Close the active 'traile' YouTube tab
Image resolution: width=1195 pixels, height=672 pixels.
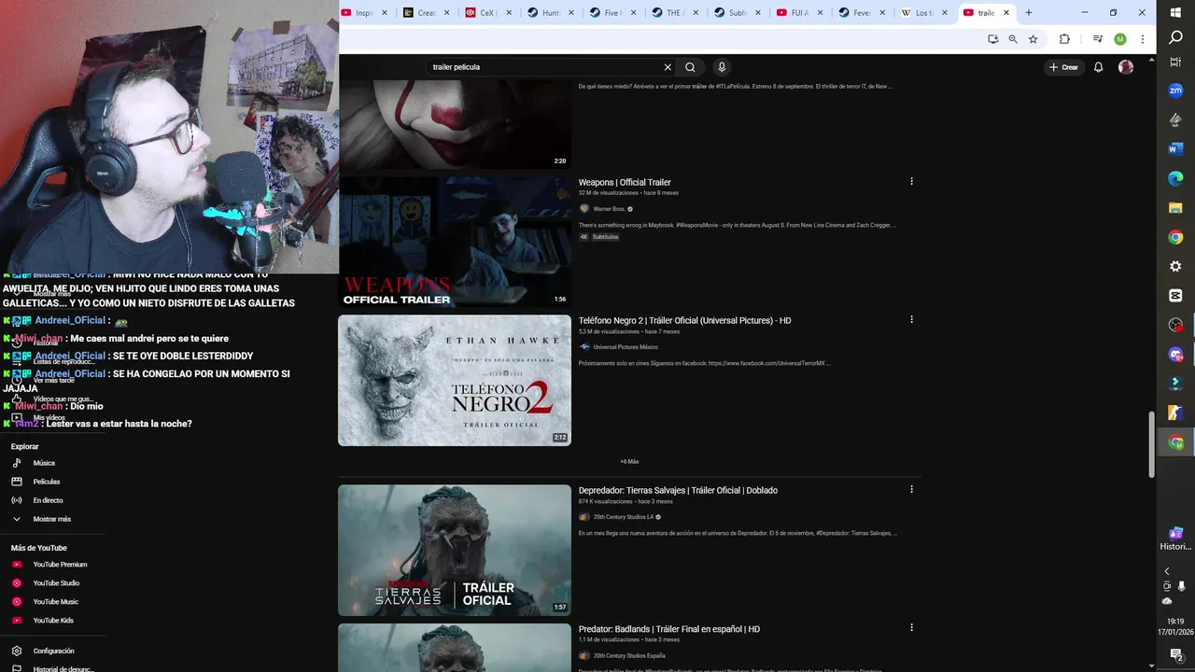coord(1006,13)
